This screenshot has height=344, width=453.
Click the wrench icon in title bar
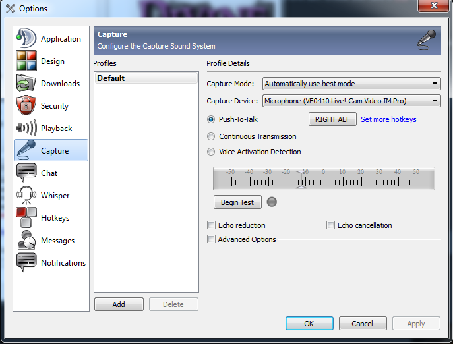tap(11, 9)
